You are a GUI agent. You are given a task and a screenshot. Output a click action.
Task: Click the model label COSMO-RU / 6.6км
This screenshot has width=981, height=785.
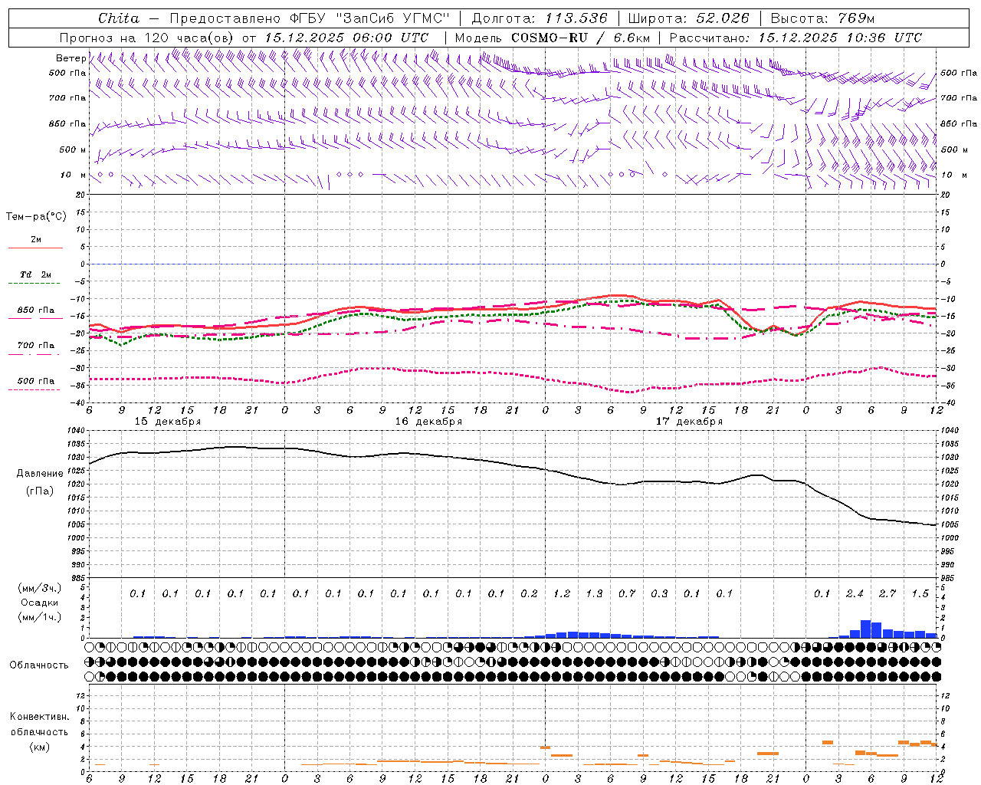tap(581, 38)
